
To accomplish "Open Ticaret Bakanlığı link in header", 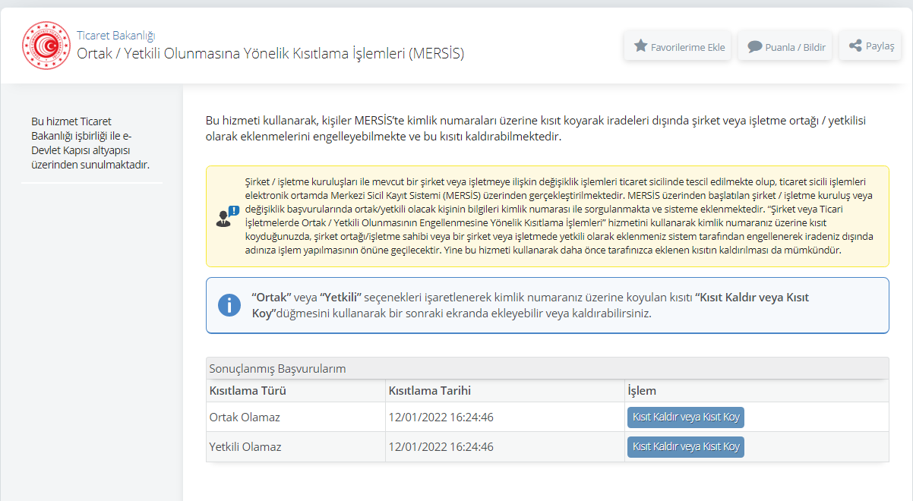I will 116,36.
